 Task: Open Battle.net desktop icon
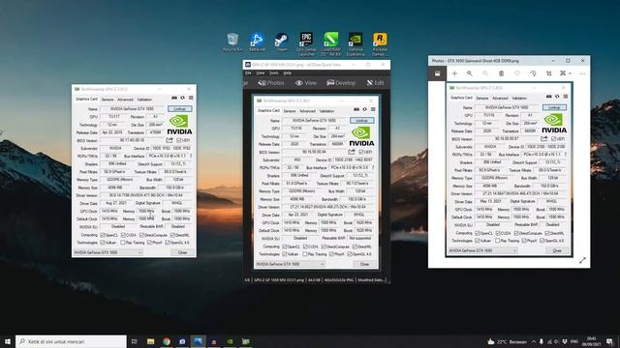coord(257,43)
